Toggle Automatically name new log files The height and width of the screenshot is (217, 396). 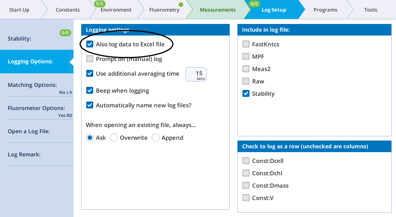click(90, 105)
